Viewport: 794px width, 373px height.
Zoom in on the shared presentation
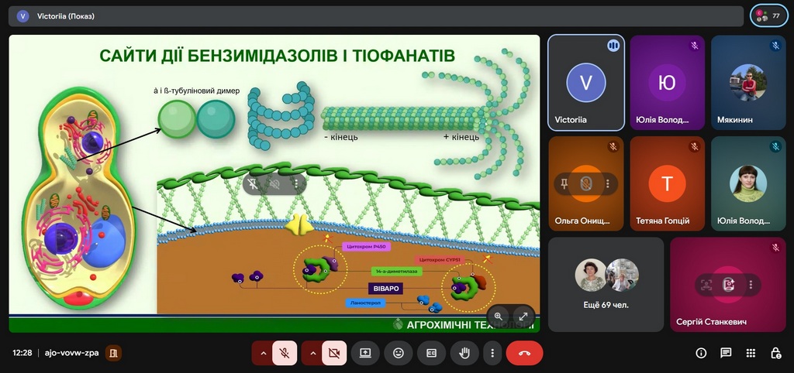pos(499,316)
